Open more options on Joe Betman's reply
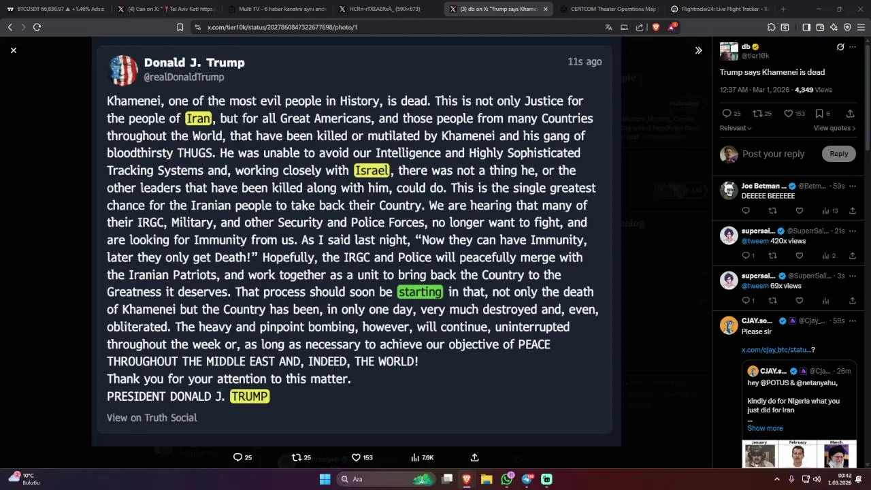 click(853, 186)
